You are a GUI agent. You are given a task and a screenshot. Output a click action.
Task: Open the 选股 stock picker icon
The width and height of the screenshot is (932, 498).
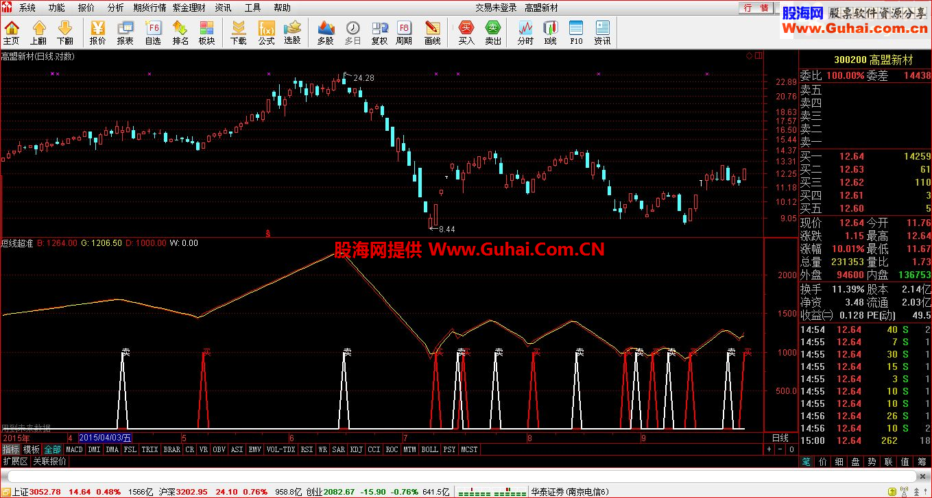point(293,32)
